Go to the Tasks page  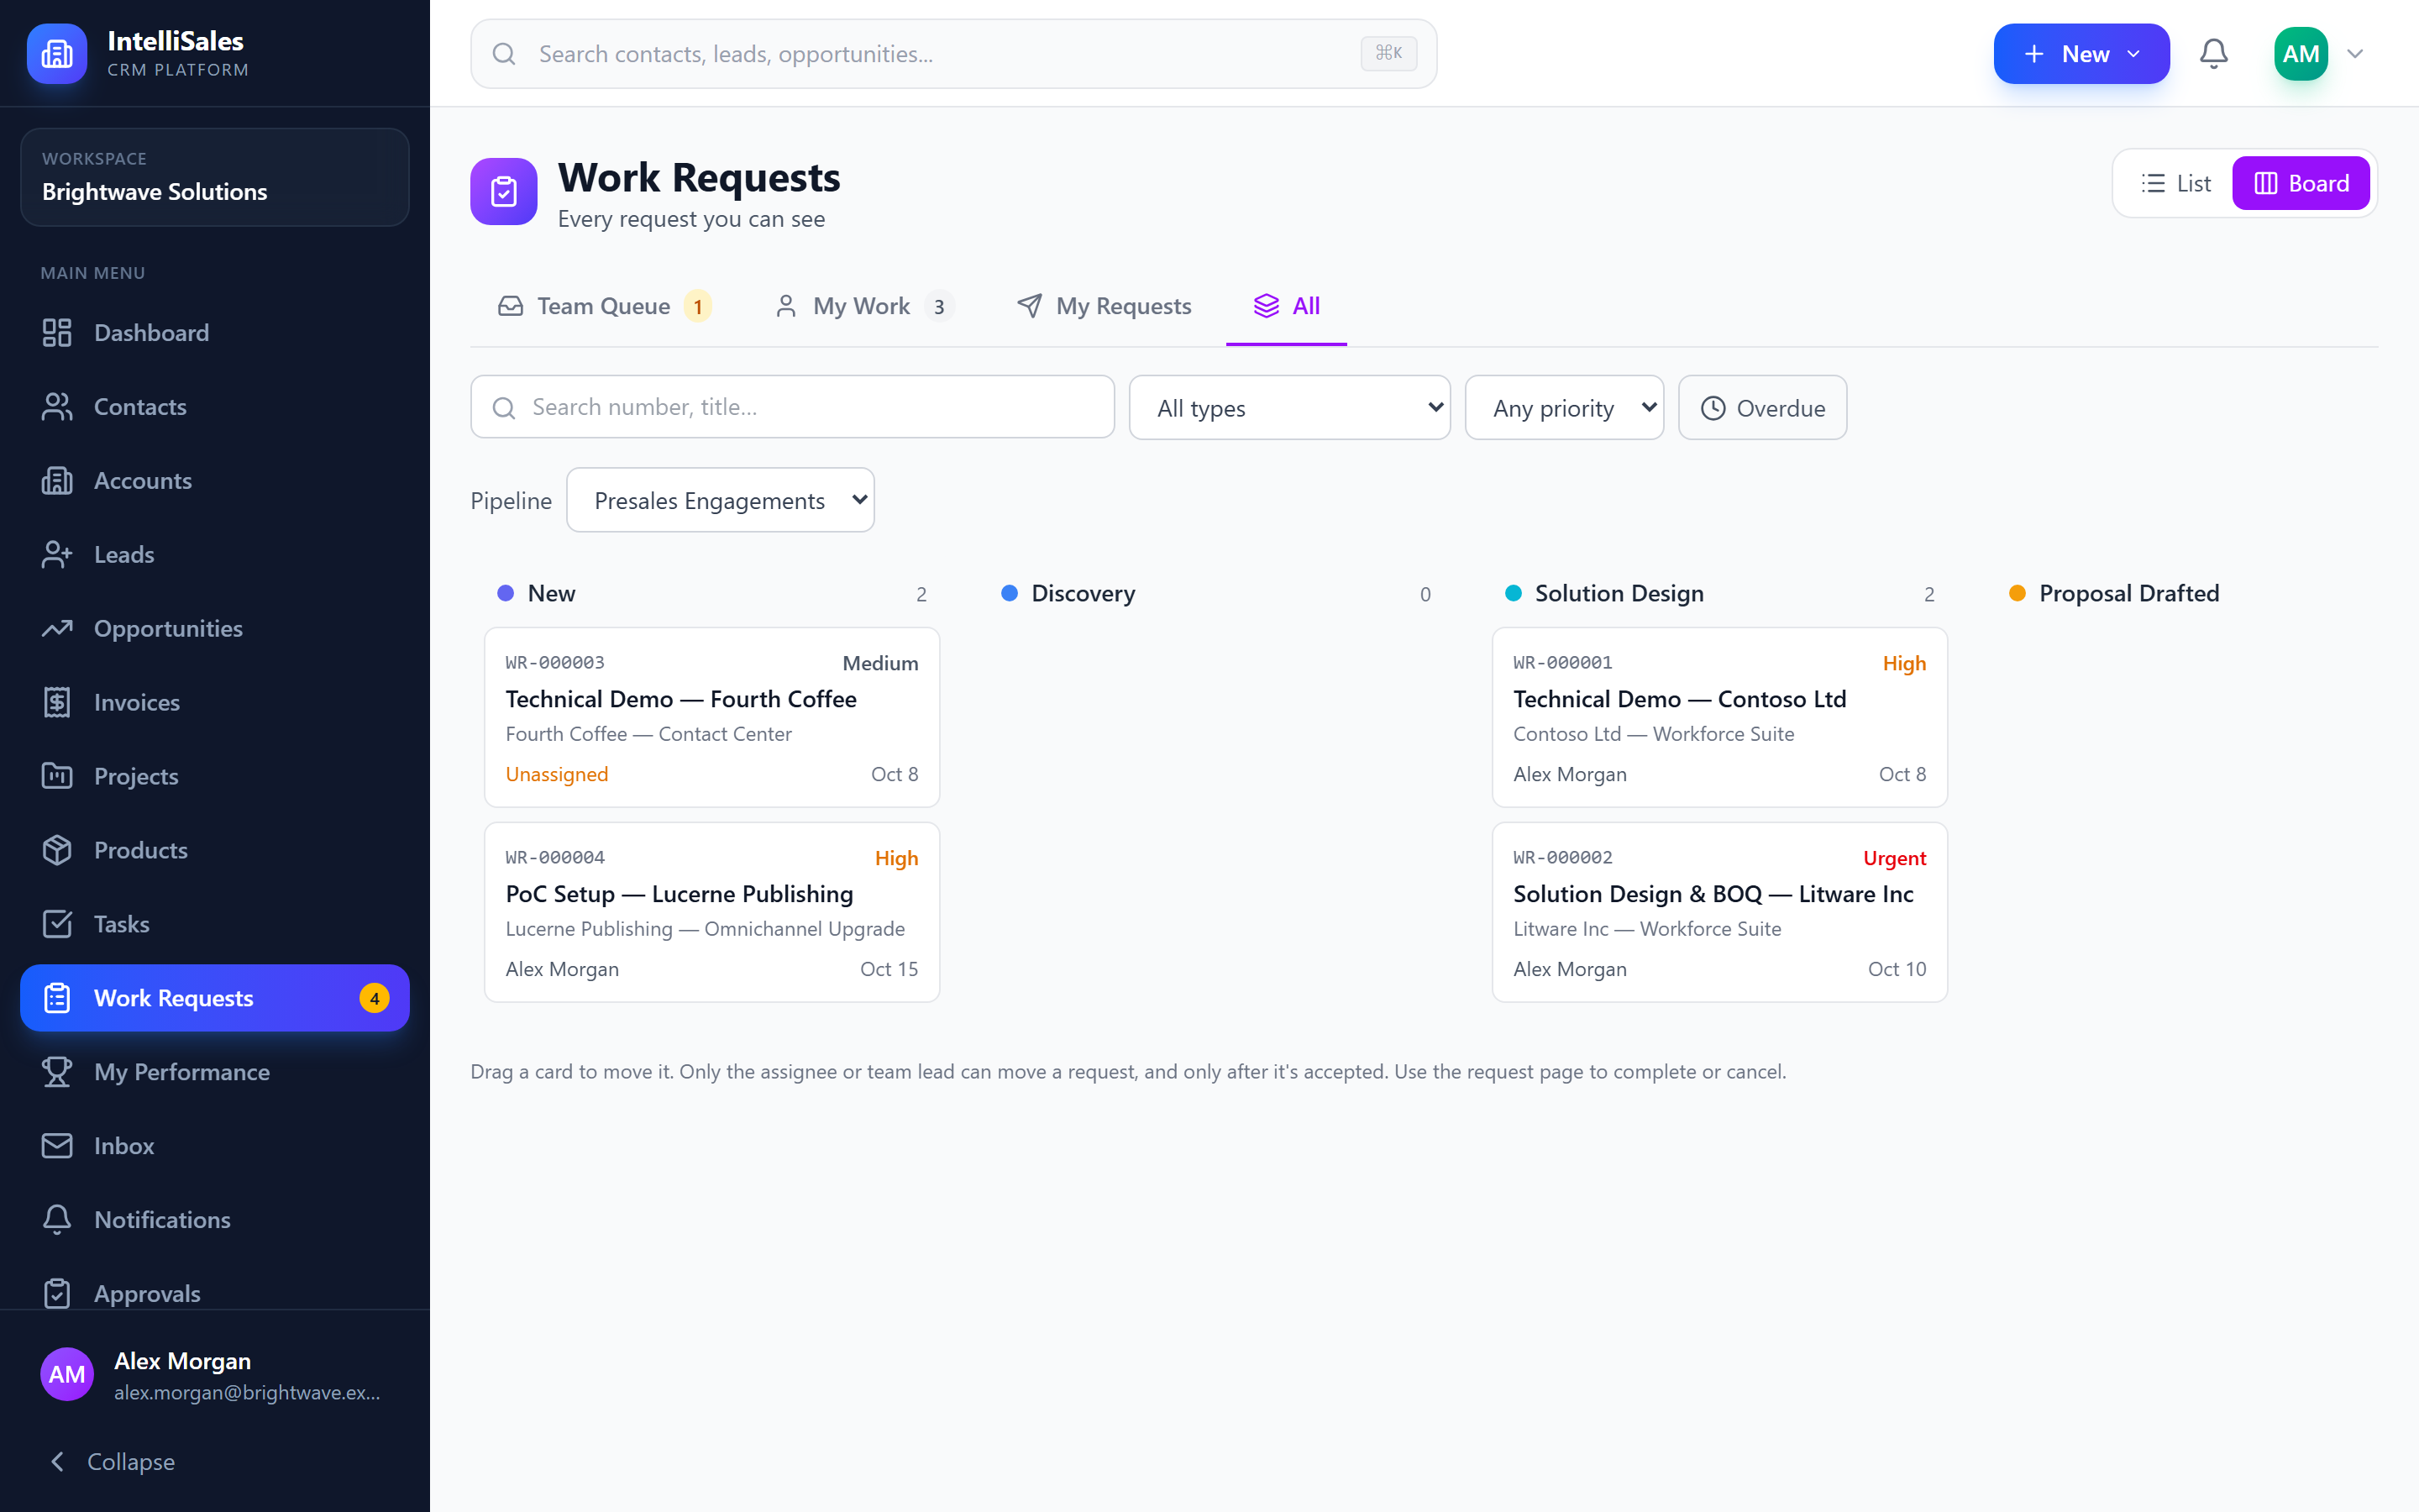[215, 925]
